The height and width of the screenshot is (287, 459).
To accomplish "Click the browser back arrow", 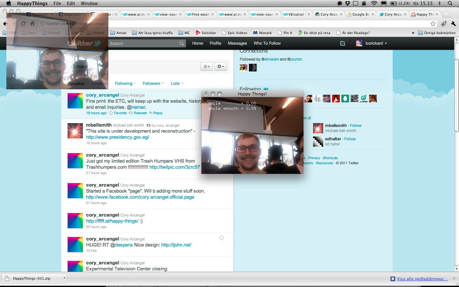I will point(5,24).
